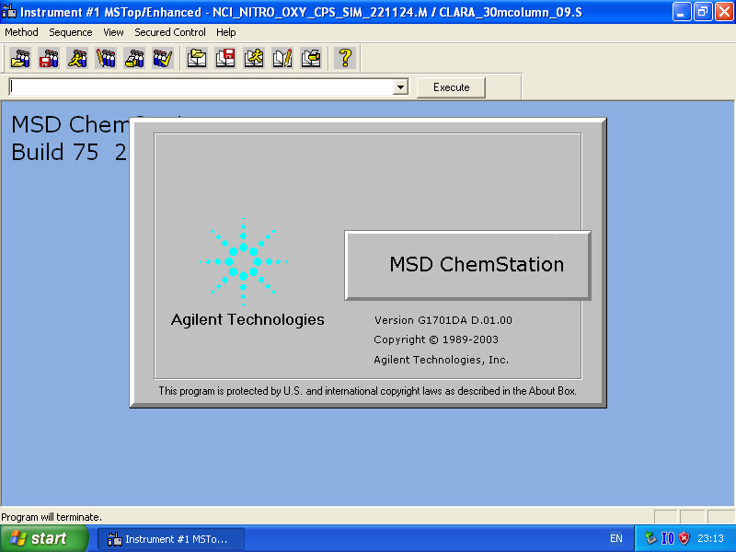Click the Execute button
This screenshot has height=552, width=736.
coord(450,86)
